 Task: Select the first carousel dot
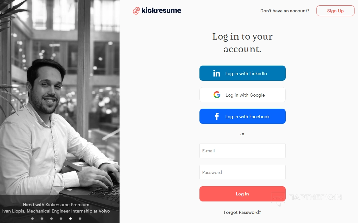[32, 218]
